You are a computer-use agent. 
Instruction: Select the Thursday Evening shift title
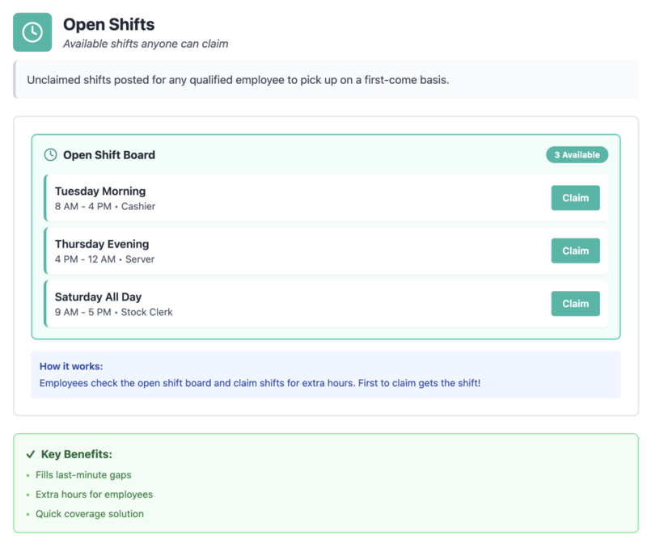[x=102, y=244]
